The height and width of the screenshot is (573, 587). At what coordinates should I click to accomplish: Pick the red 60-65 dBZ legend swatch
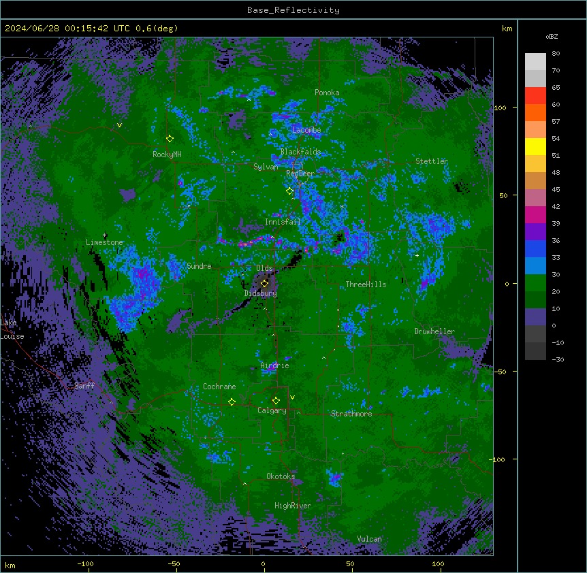(x=535, y=96)
